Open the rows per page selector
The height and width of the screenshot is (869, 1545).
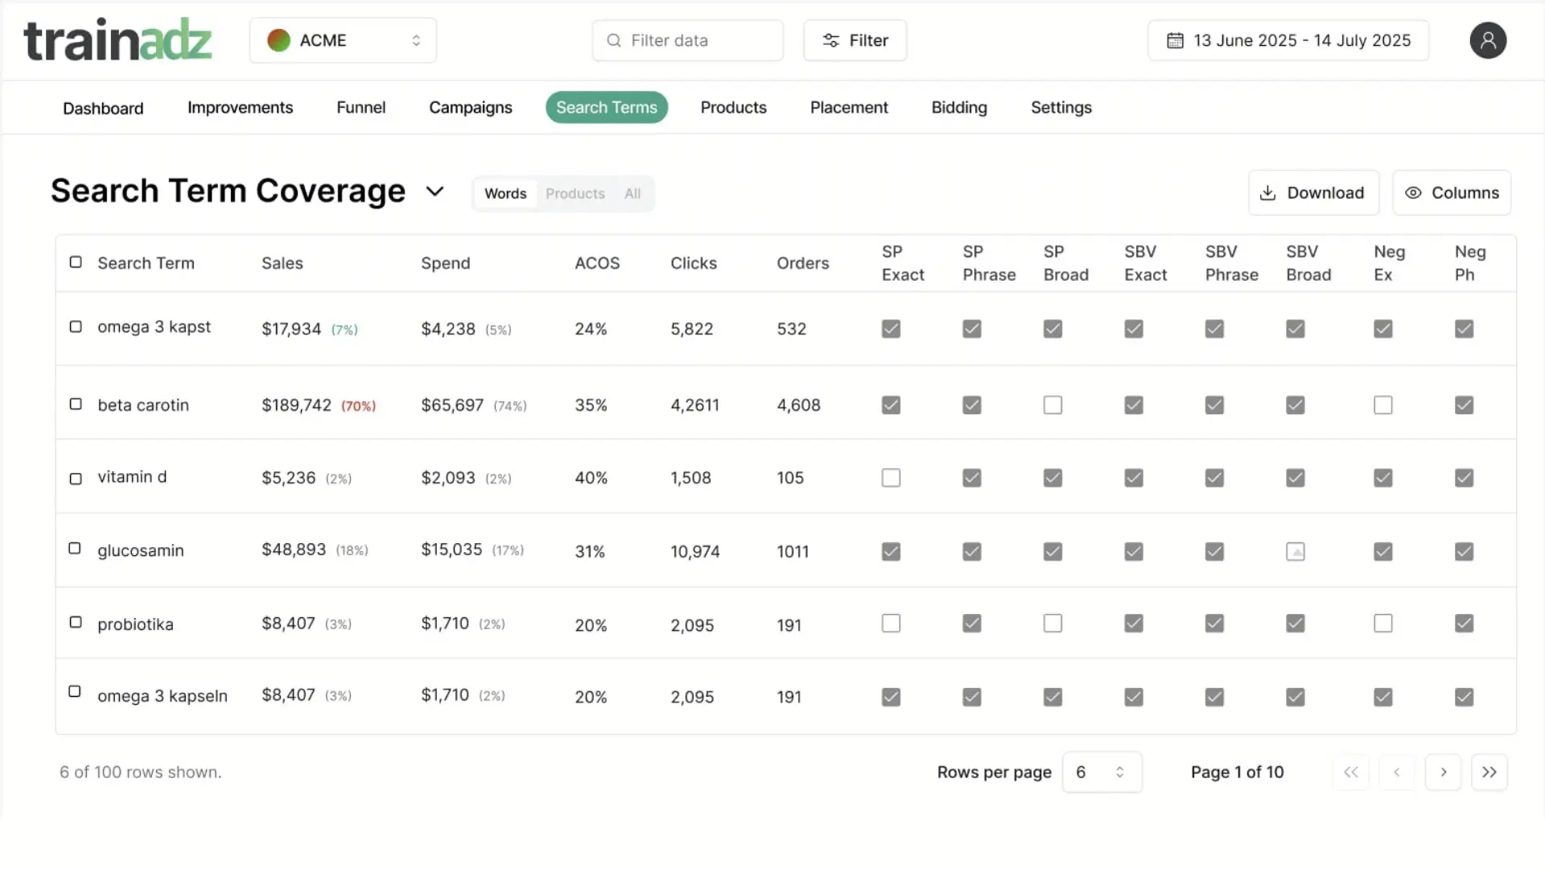pos(1102,772)
